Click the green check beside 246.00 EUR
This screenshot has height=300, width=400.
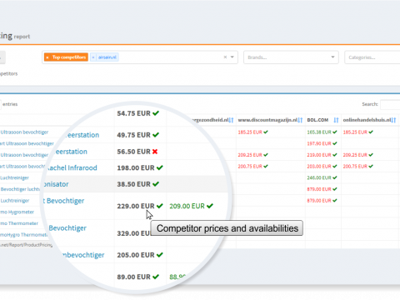[x=335, y=177]
